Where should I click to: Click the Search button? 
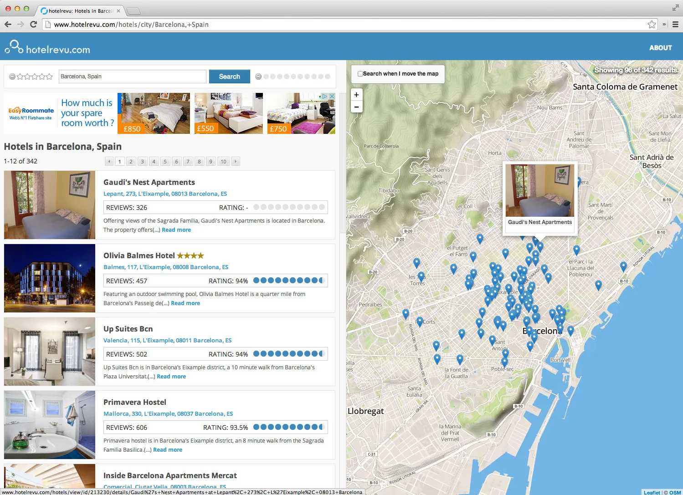click(x=230, y=77)
